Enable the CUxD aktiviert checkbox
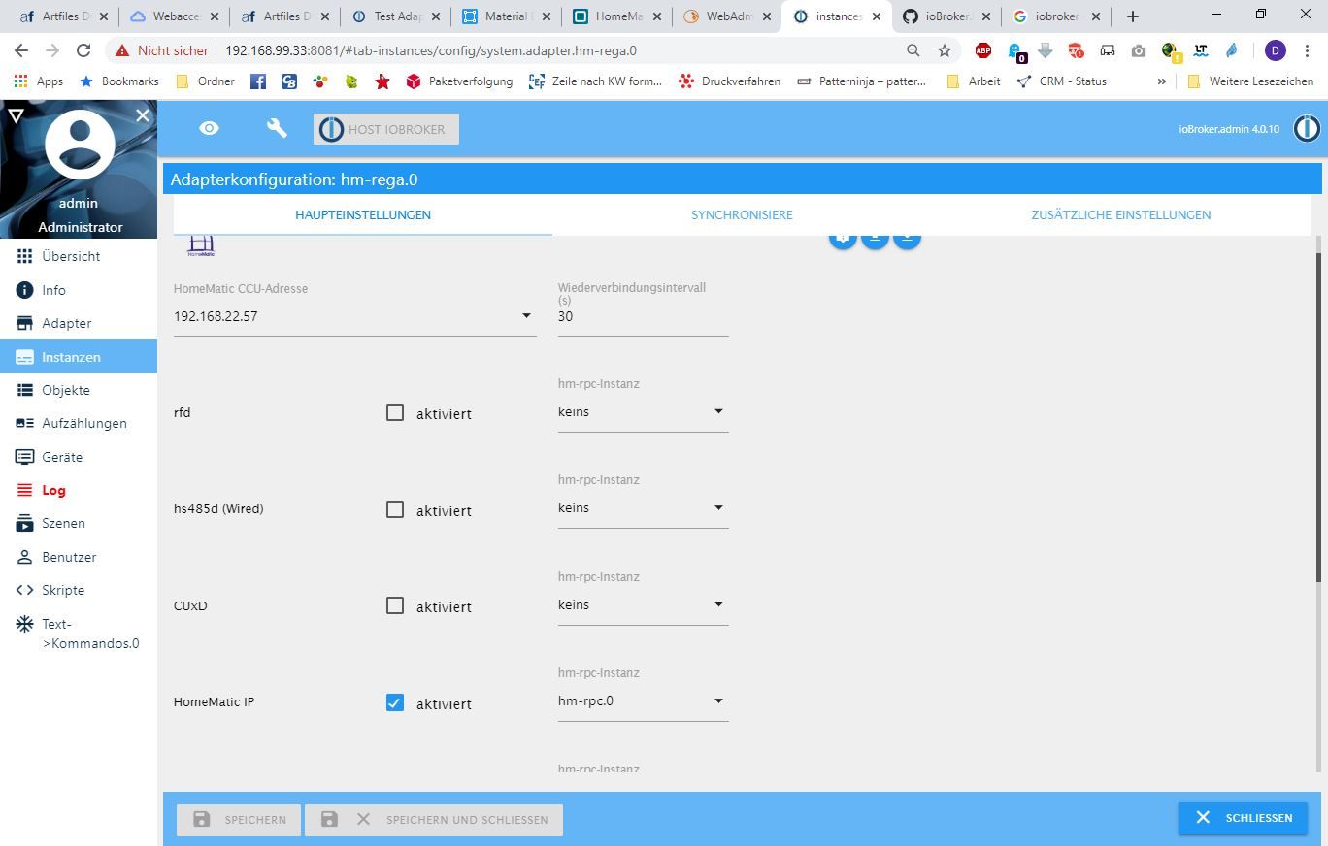The image size is (1328, 846). click(x=394, y=605)
